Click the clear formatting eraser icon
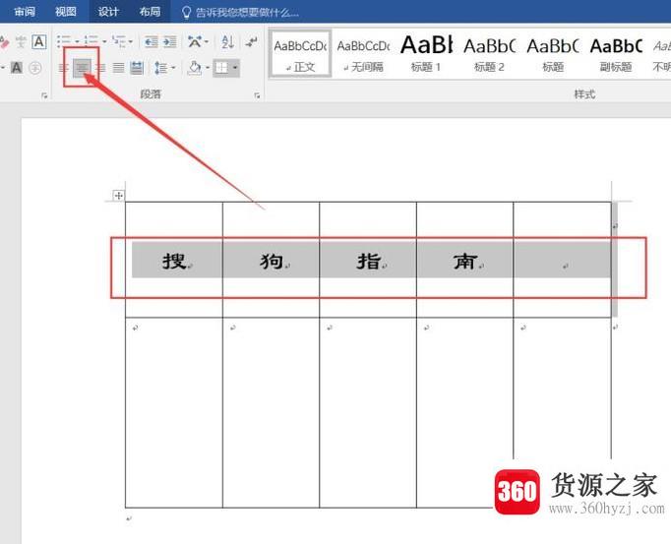The image size is (671, 544). (3, 42)
